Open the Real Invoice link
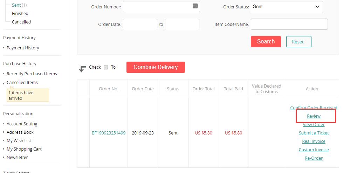This screenshot has height=173, width=343. [314, 141]
